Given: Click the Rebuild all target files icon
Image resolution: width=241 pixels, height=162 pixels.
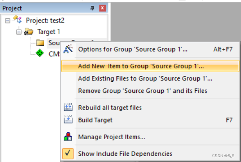Looking at the screenshot, I should (x=68, y=107).
